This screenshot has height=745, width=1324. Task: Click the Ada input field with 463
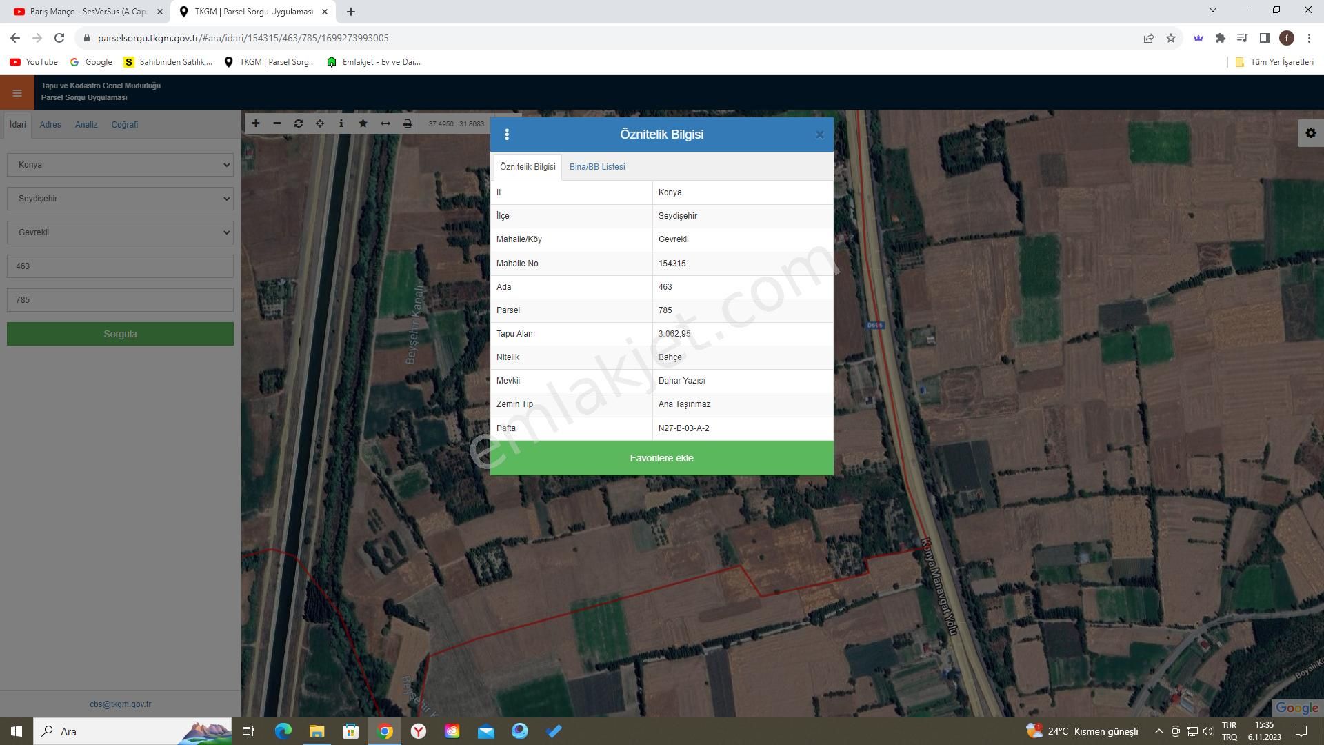(x=120, y=266)
